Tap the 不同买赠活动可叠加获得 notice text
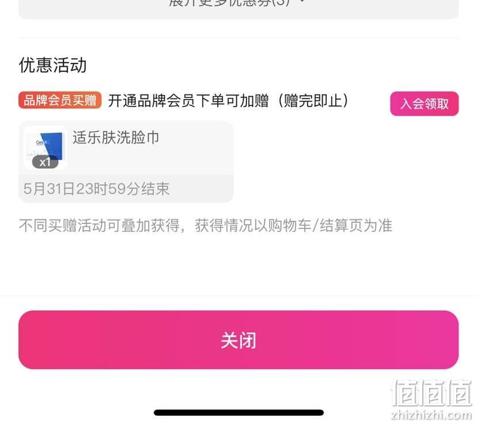Screen dimensions: 477x425 click(99, 226)
